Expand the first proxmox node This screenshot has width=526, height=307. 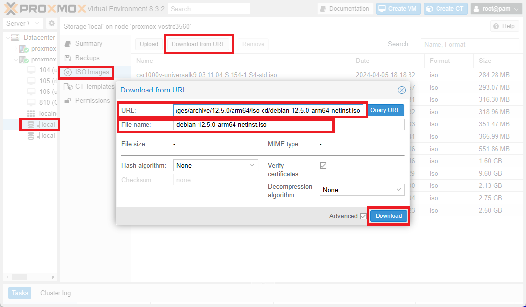pos(15,48)
